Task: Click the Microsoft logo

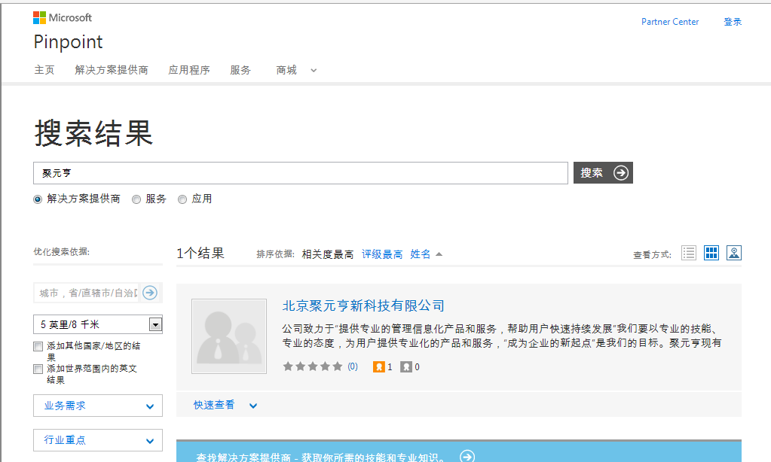Action: click(x=63, y=17)
